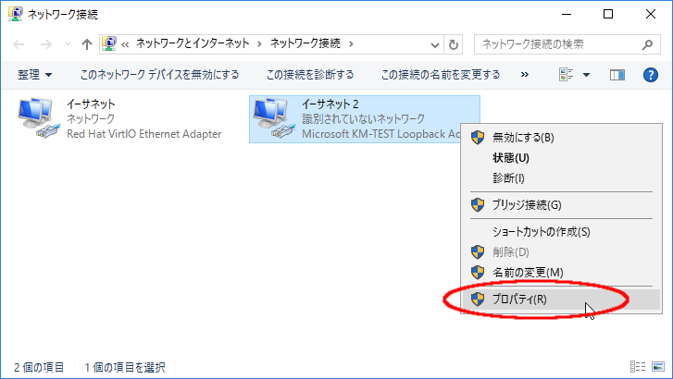Screen dimensions: 673x379
Task: Choose プロパティ(R) from context menu
Action: pos(520,299)
